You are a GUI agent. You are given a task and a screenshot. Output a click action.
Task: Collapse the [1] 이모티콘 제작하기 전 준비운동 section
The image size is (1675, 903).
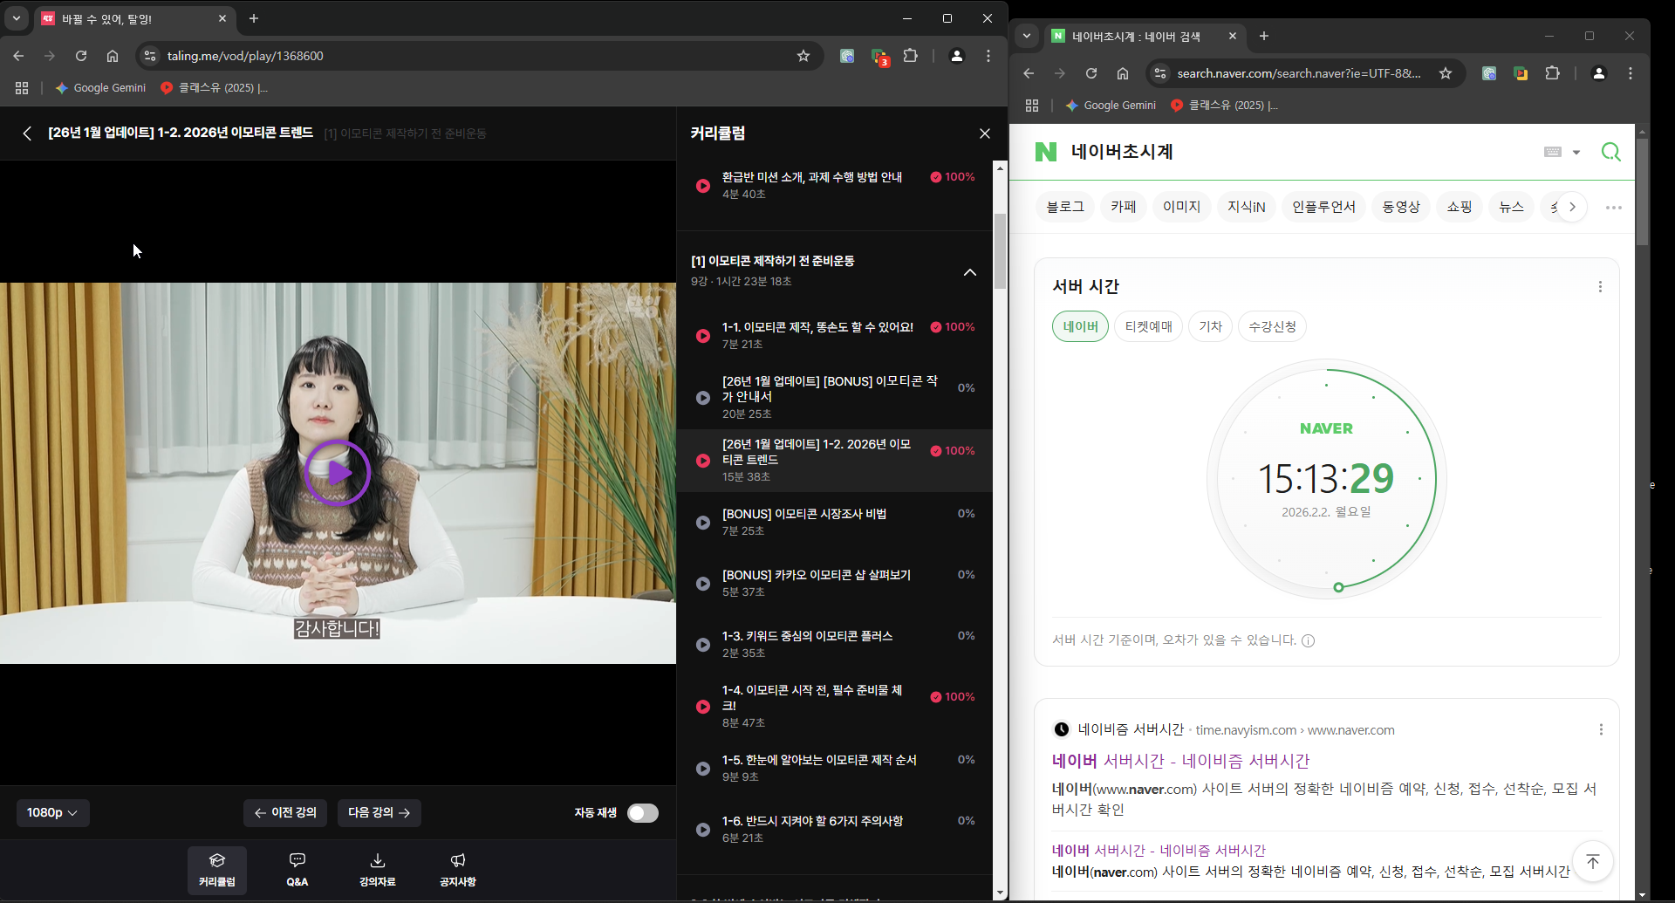(969, 272)
